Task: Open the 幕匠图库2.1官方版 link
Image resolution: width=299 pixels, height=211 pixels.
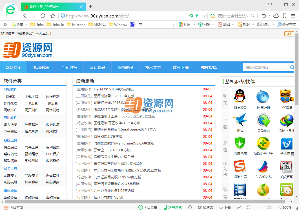Action: click(x=108, y=136)
